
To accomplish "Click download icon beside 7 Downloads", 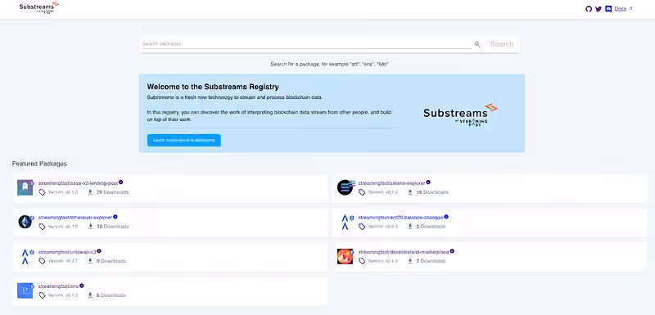I will (410, 261).
